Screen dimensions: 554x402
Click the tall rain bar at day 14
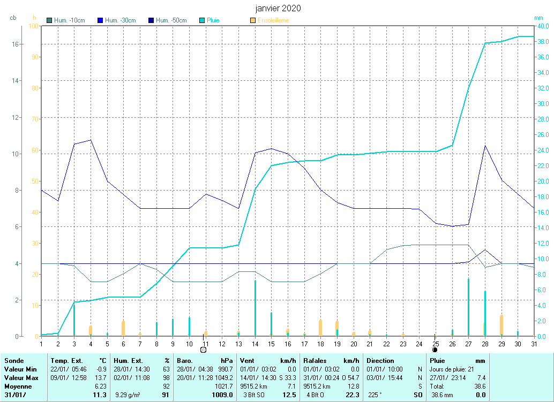(255, 308)
